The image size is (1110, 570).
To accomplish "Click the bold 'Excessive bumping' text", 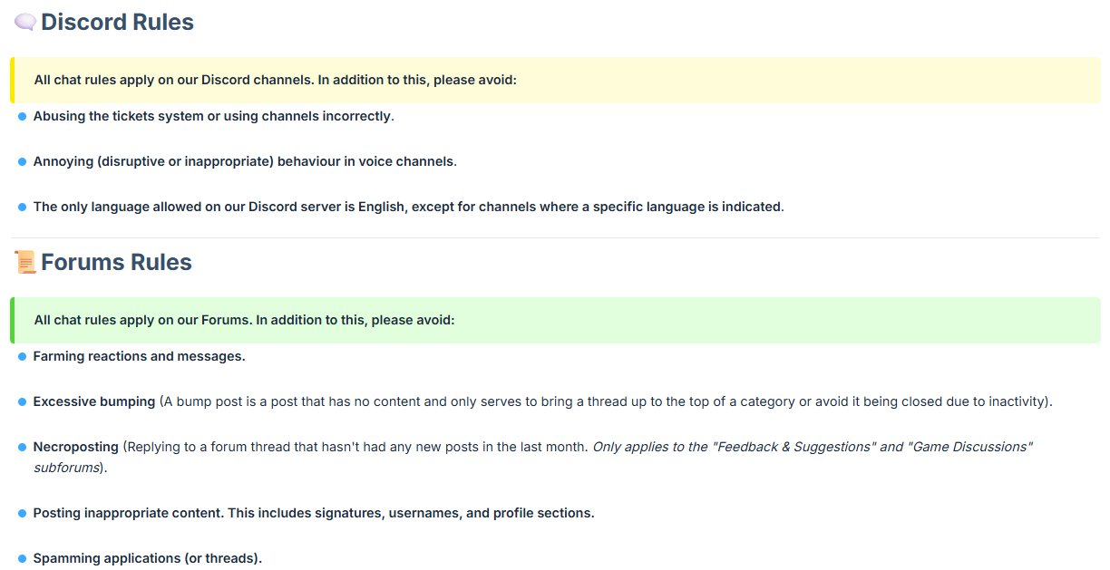I will (x=94, y=401).
